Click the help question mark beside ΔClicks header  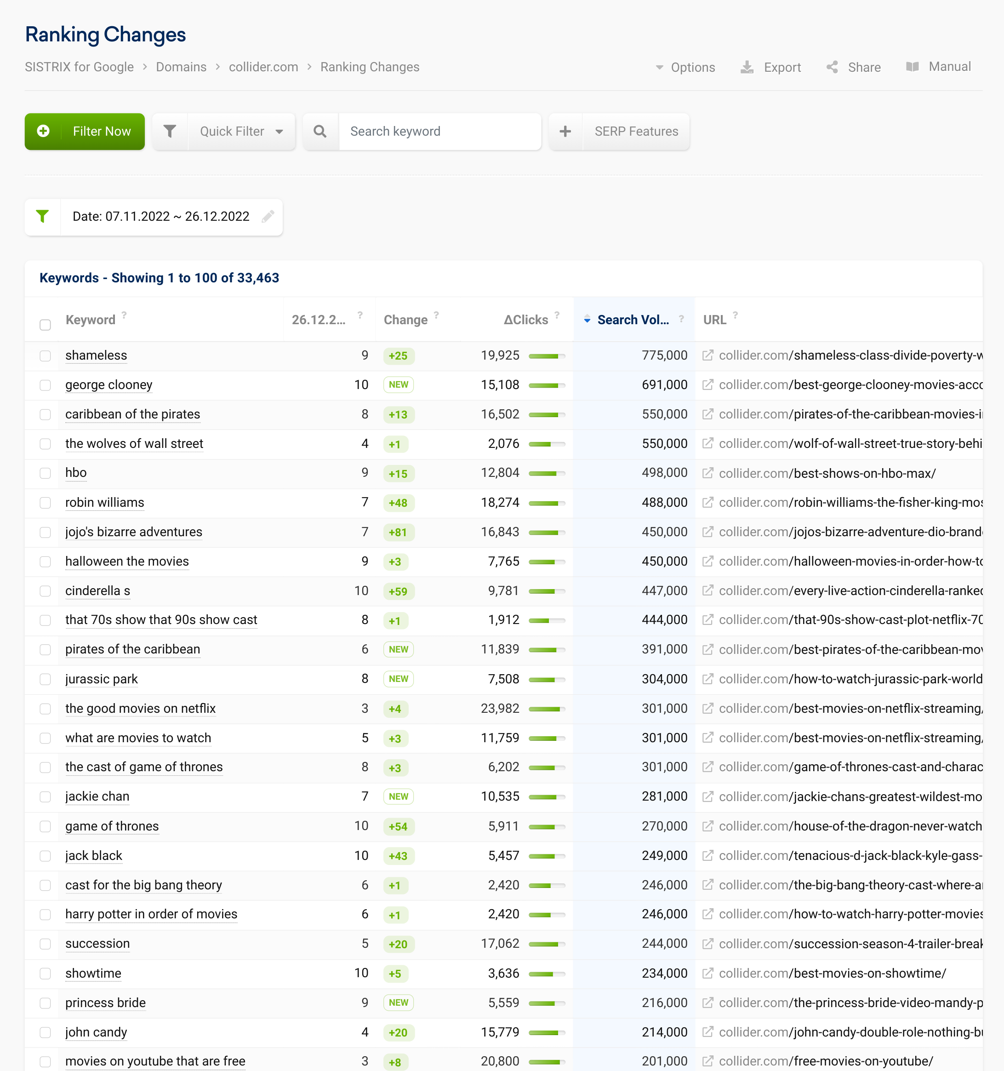pos(557,315)
